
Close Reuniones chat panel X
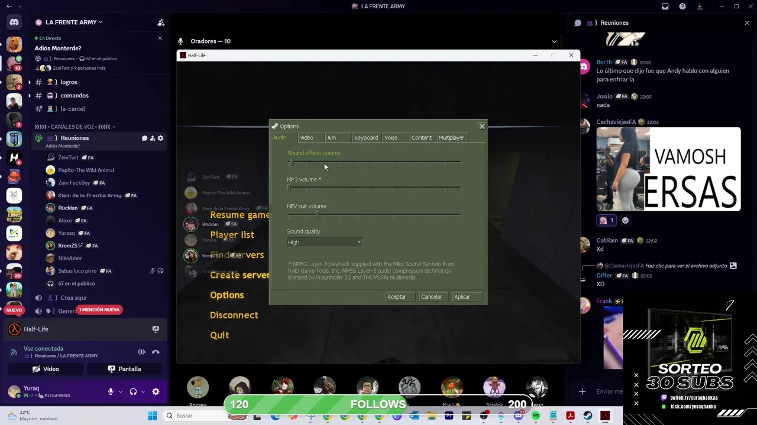click(x=747, y=22)
